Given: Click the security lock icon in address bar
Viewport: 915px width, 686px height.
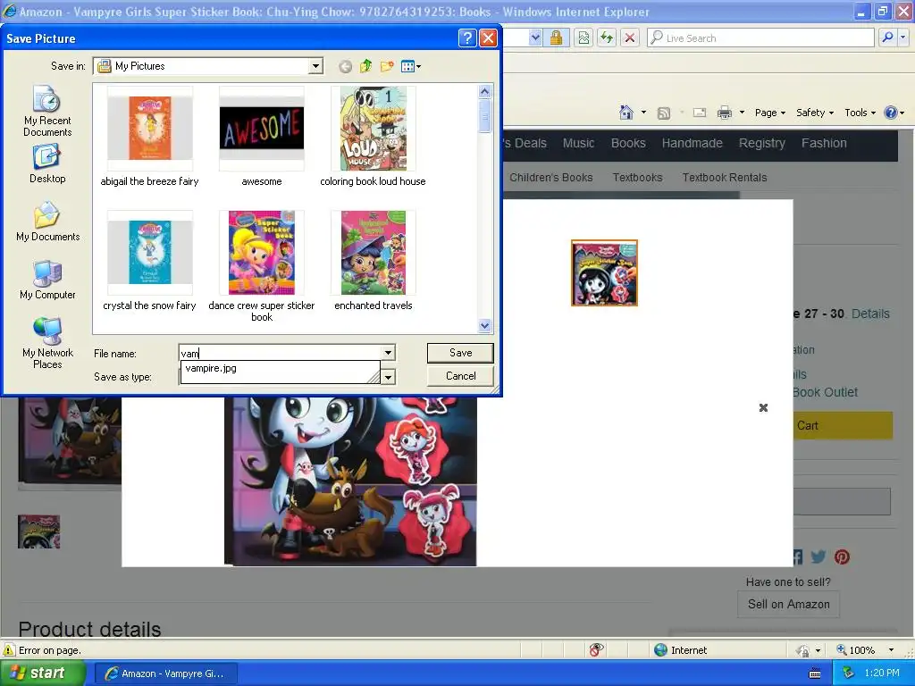Looking at the screenshot, I should (x=556, y=38).
